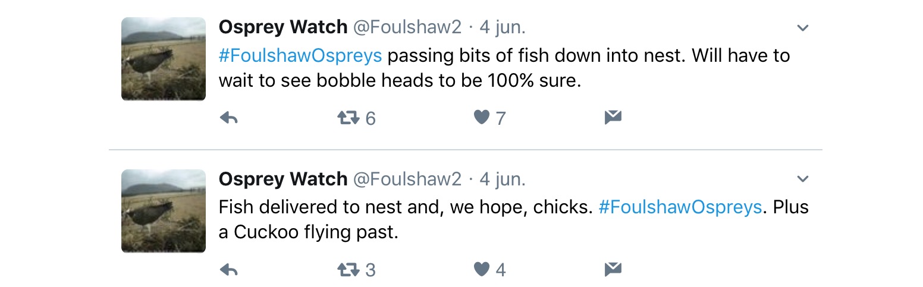923x287 pixels.
Task: Open Osprey Watch profile from first tweet name
Action: 282,27
